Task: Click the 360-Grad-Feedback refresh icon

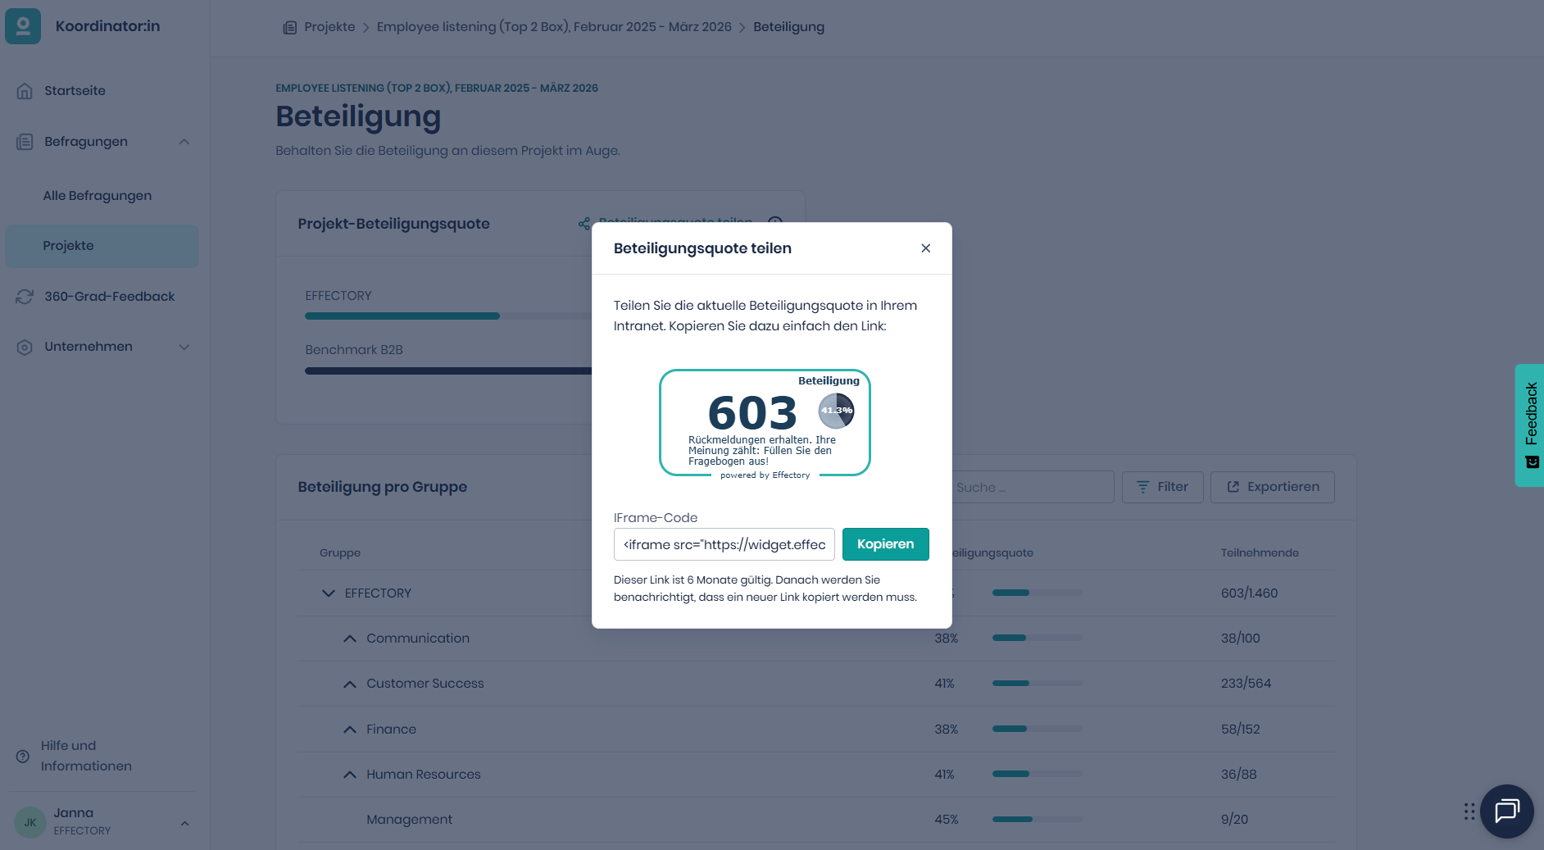Action: 25,297
